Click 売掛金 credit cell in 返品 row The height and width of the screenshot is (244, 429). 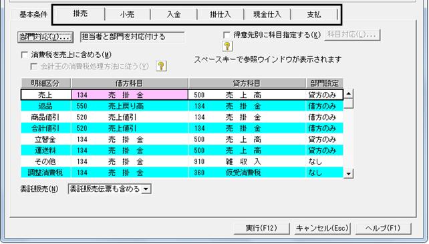(247, 106)
